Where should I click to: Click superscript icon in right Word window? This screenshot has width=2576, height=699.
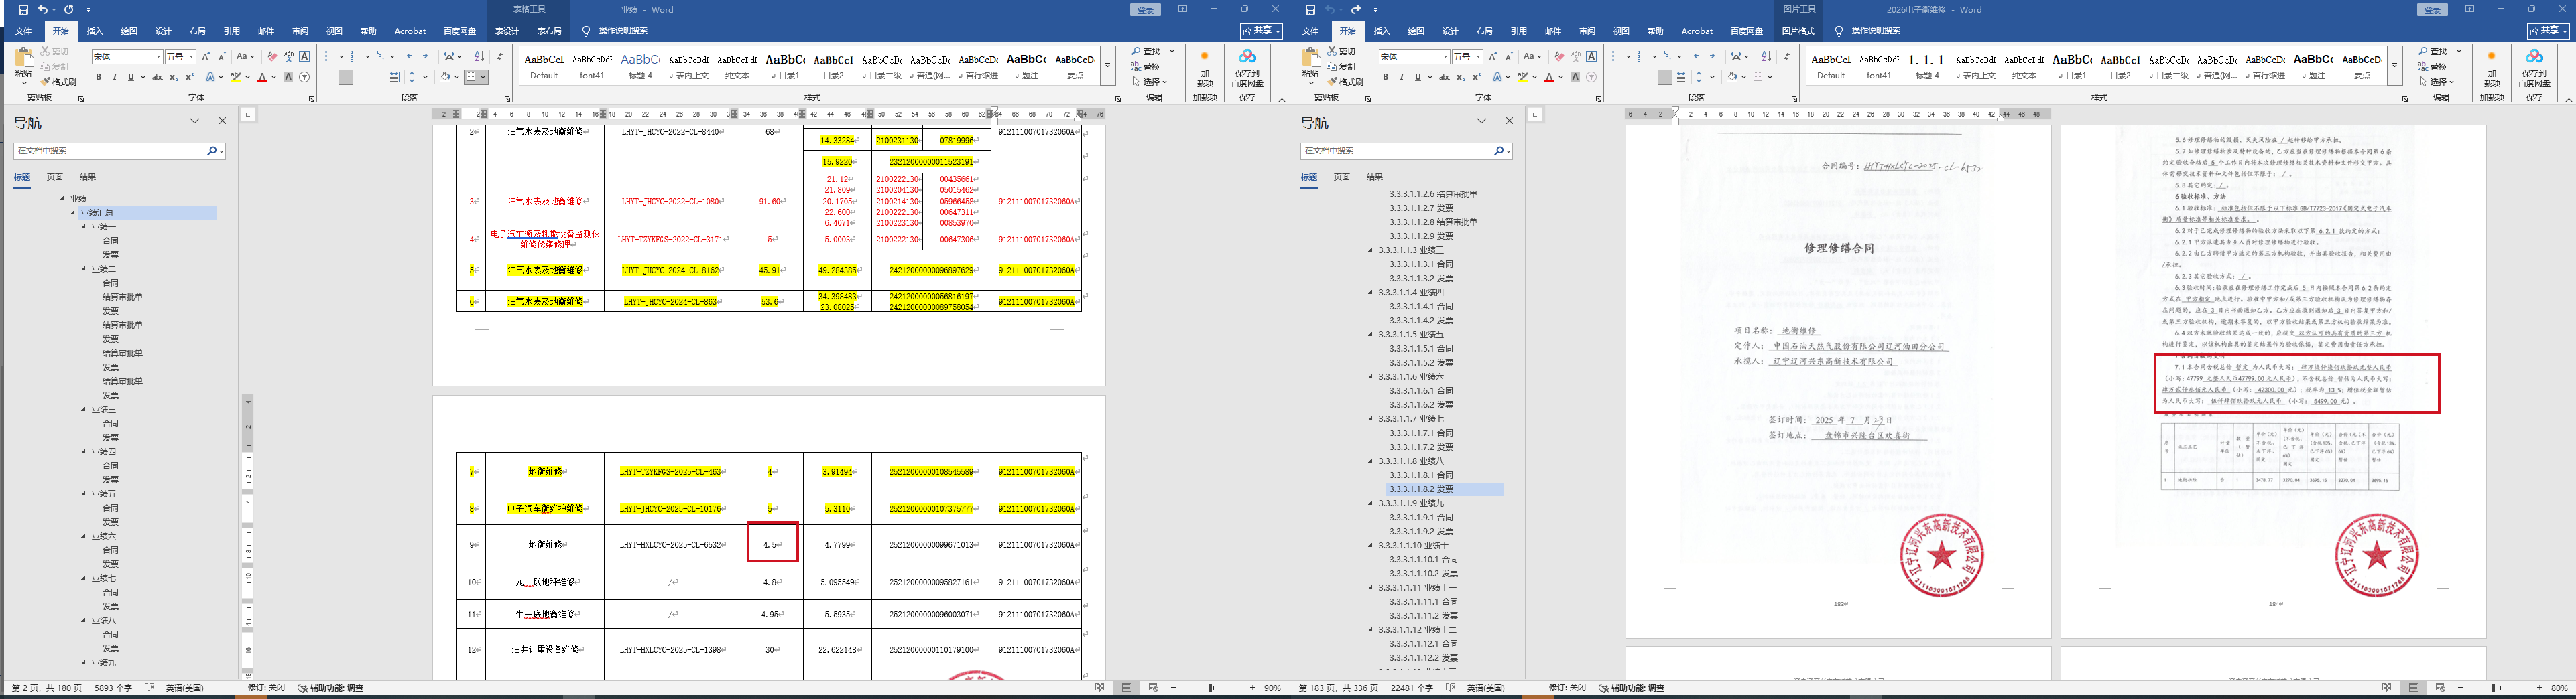click(x=1476, y=77)
